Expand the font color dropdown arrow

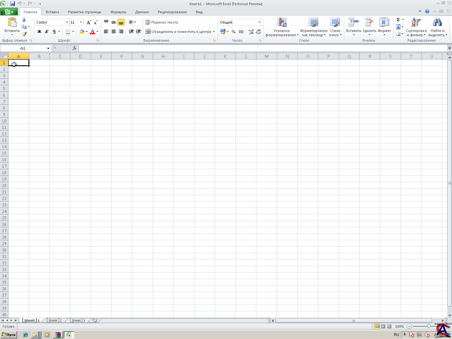point(97,32)
